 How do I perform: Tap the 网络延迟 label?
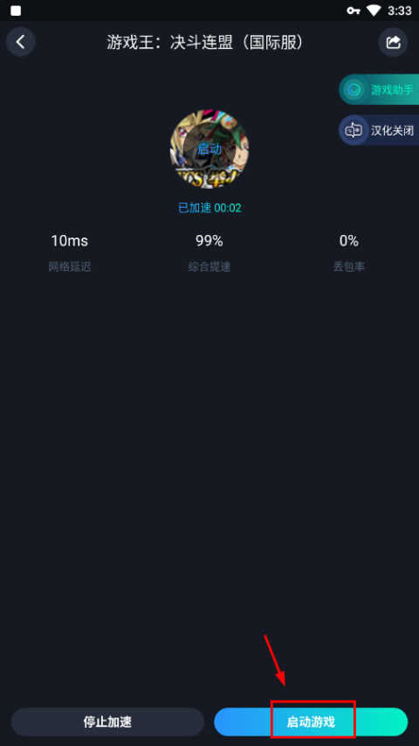[70, 267]
